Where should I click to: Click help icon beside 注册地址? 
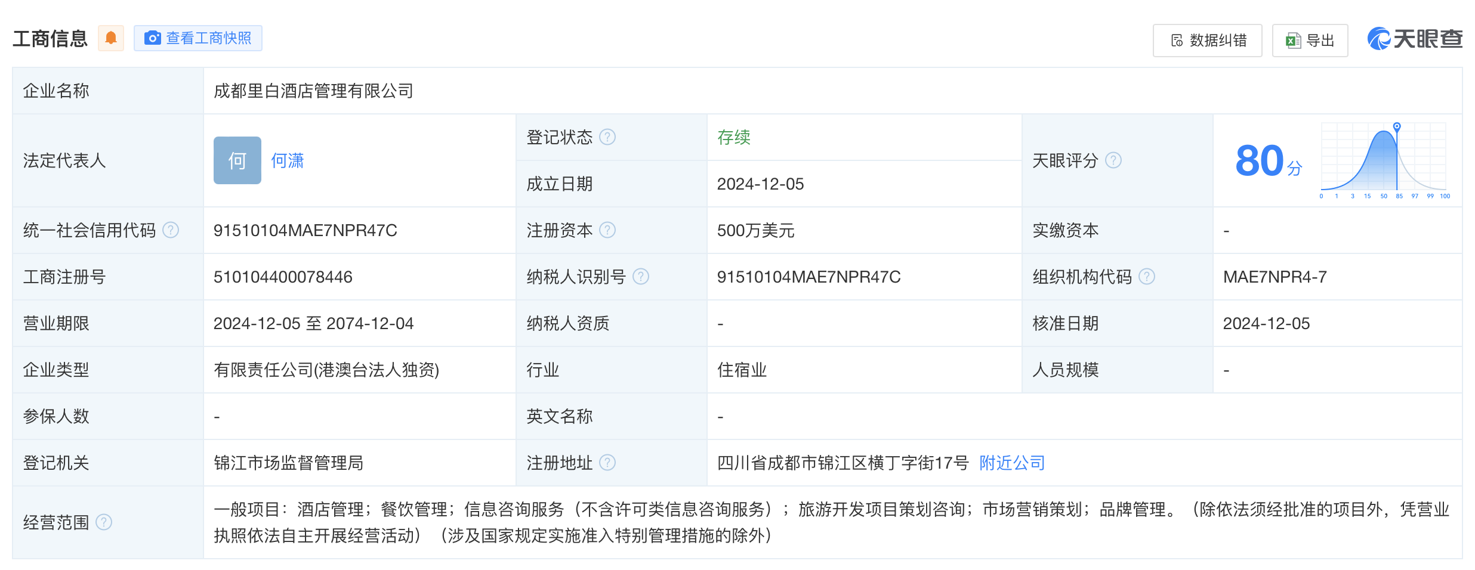607,463
